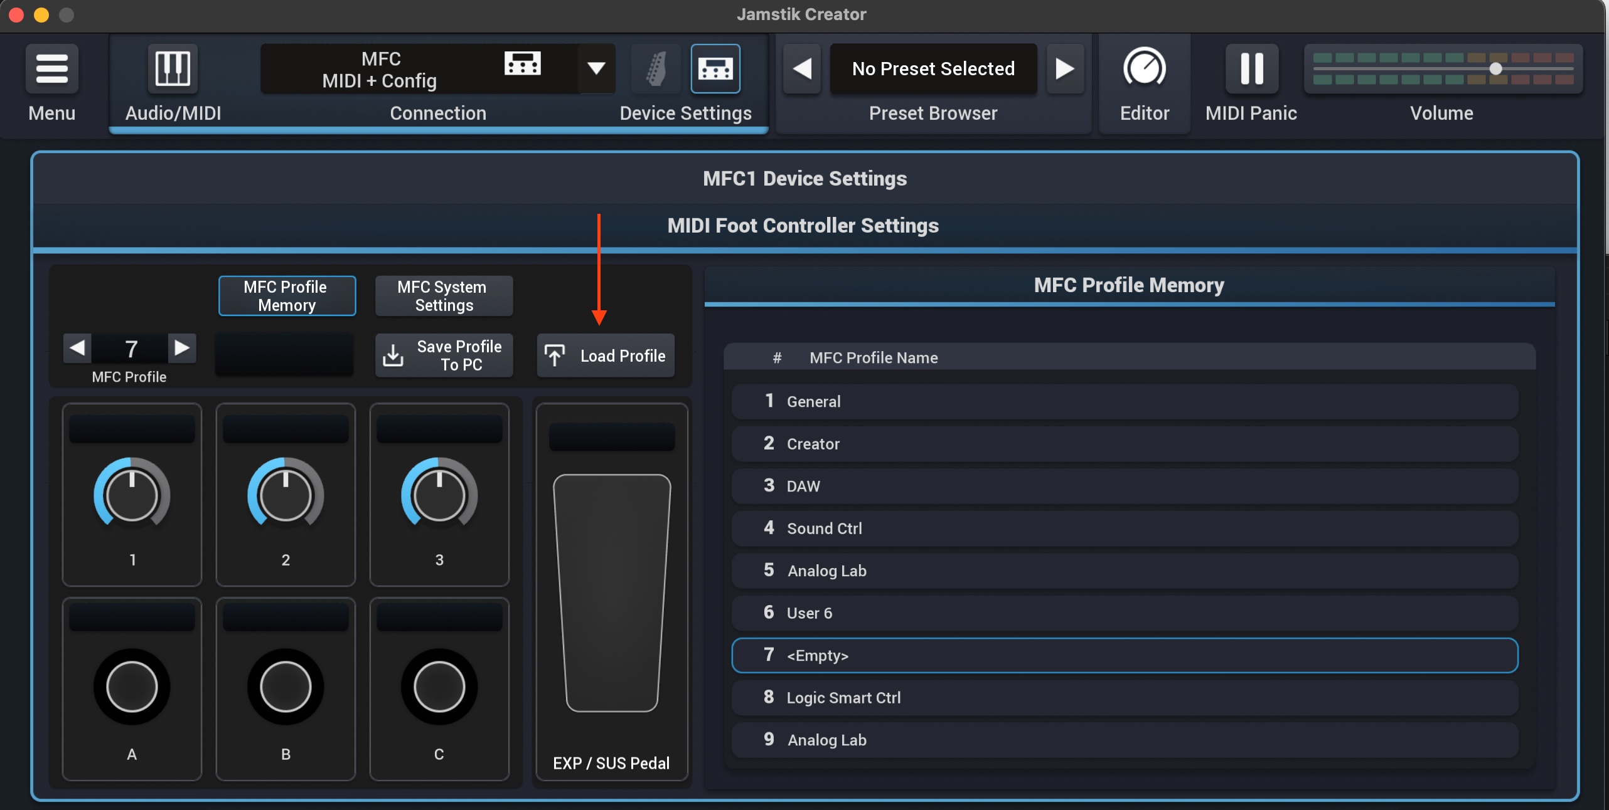1609x810 pixels.
Task: Adjust knob 2 on foot controller
Action: pos(286,495)
